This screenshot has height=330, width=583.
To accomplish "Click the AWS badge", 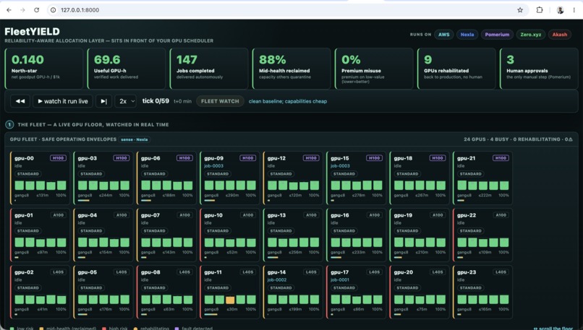I will pyautogui.click(x=443, y=35).
